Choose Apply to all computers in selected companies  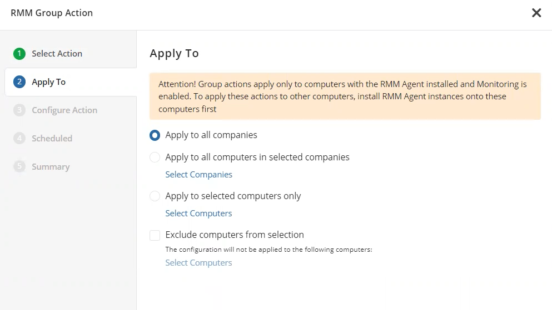[155, 157]
